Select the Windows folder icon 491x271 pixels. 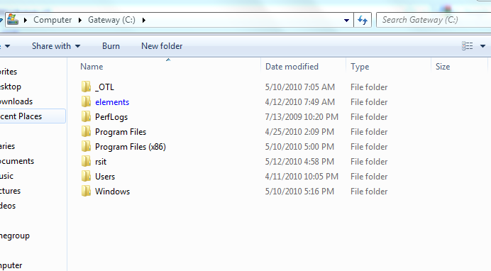86,192
